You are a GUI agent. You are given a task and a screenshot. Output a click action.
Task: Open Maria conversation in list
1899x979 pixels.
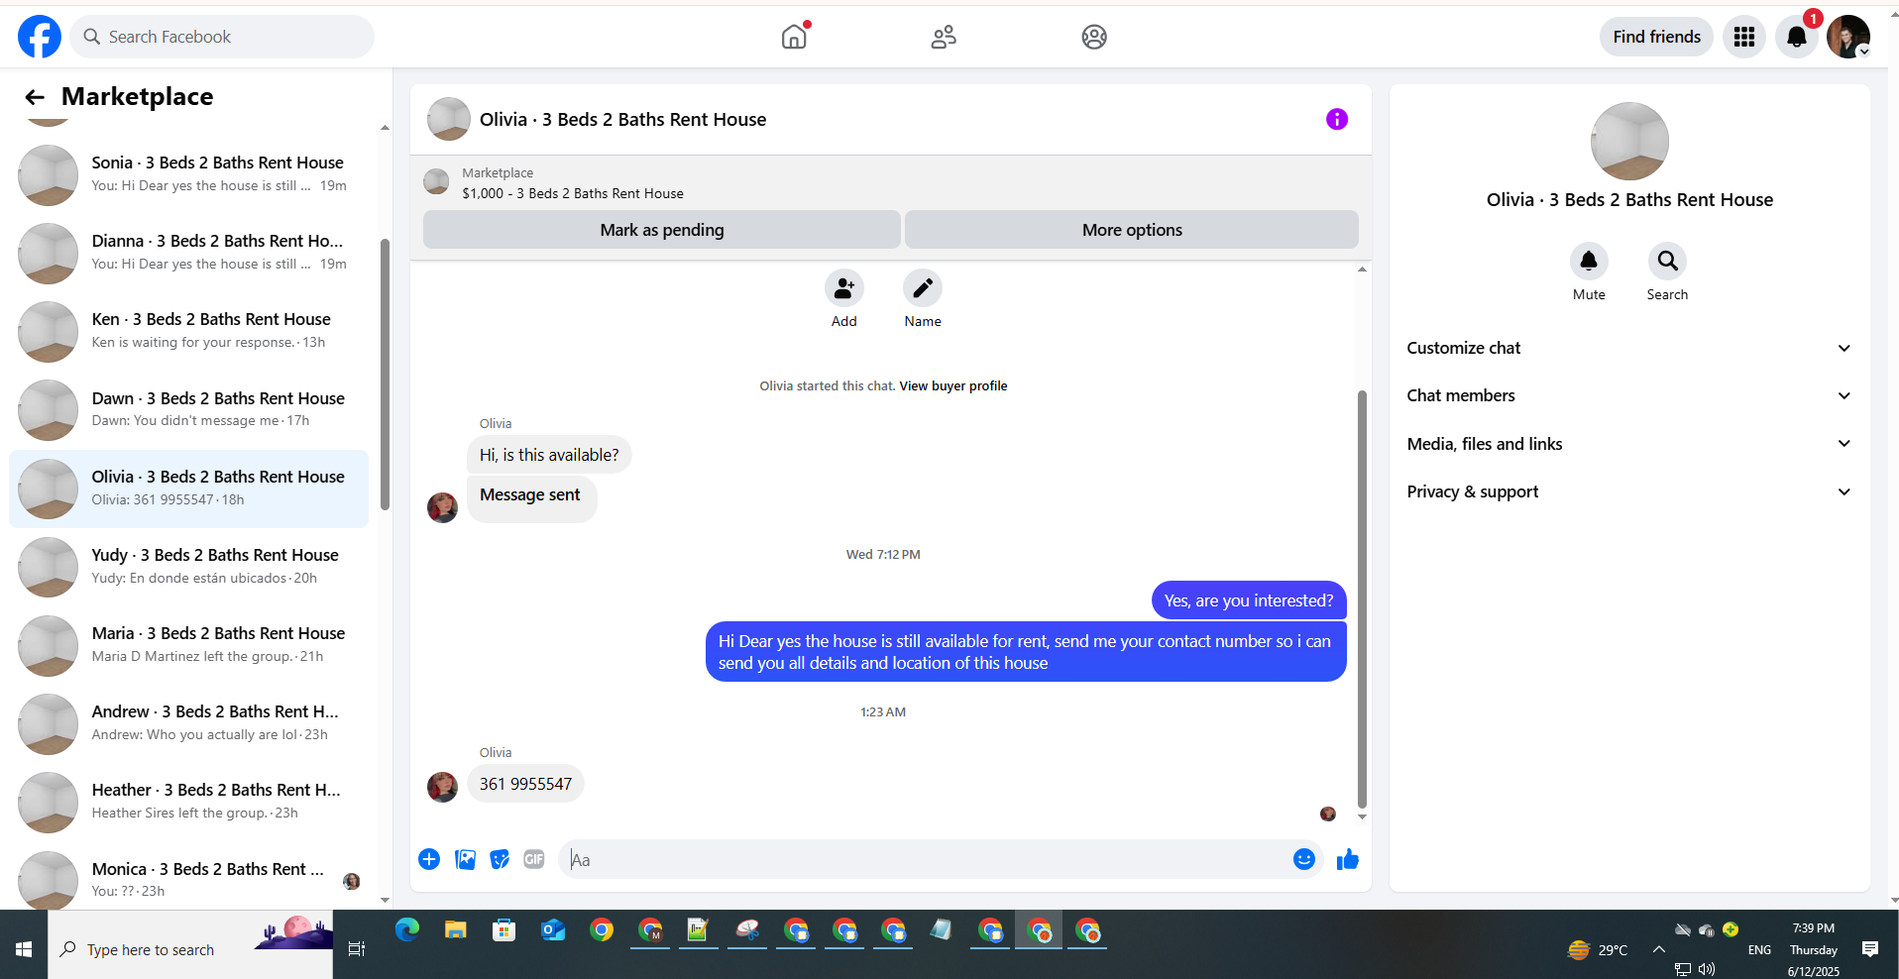[188, 645]
